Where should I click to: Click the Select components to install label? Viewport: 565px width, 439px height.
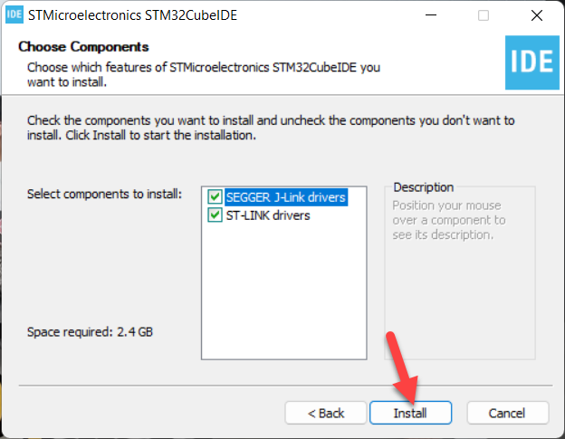tap(104, 194)
